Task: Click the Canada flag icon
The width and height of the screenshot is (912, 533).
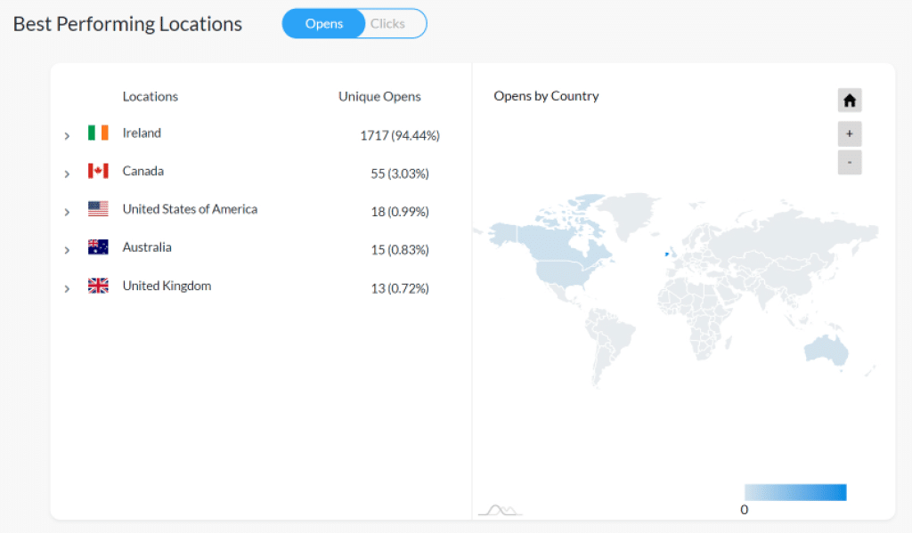Action: [x=98, y=171]
